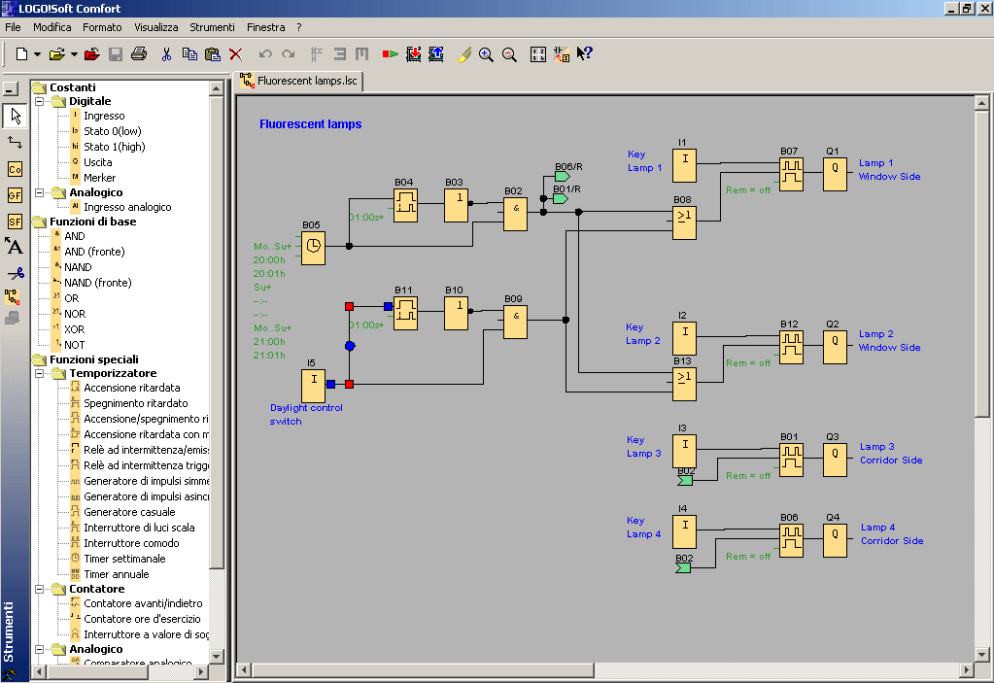Choose the scissors cut/join connection tool
The width and height of the screenshot is (994, 683).
coord(15,273)
